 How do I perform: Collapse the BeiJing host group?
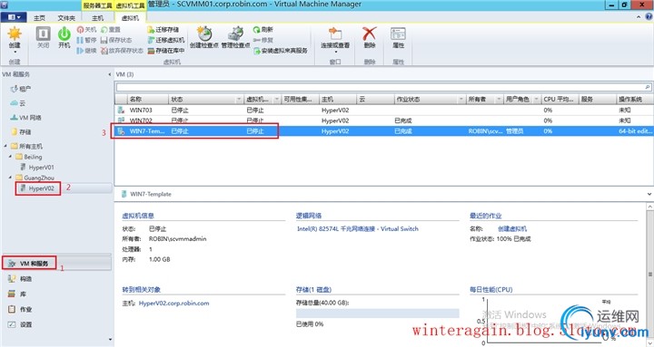click(10, 157)
